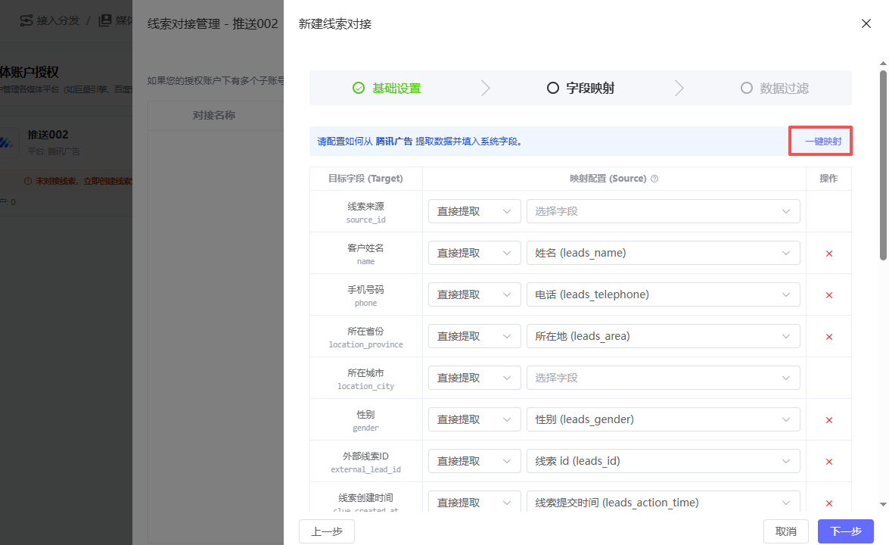Close the 新建线索对接 dialog

866,23
